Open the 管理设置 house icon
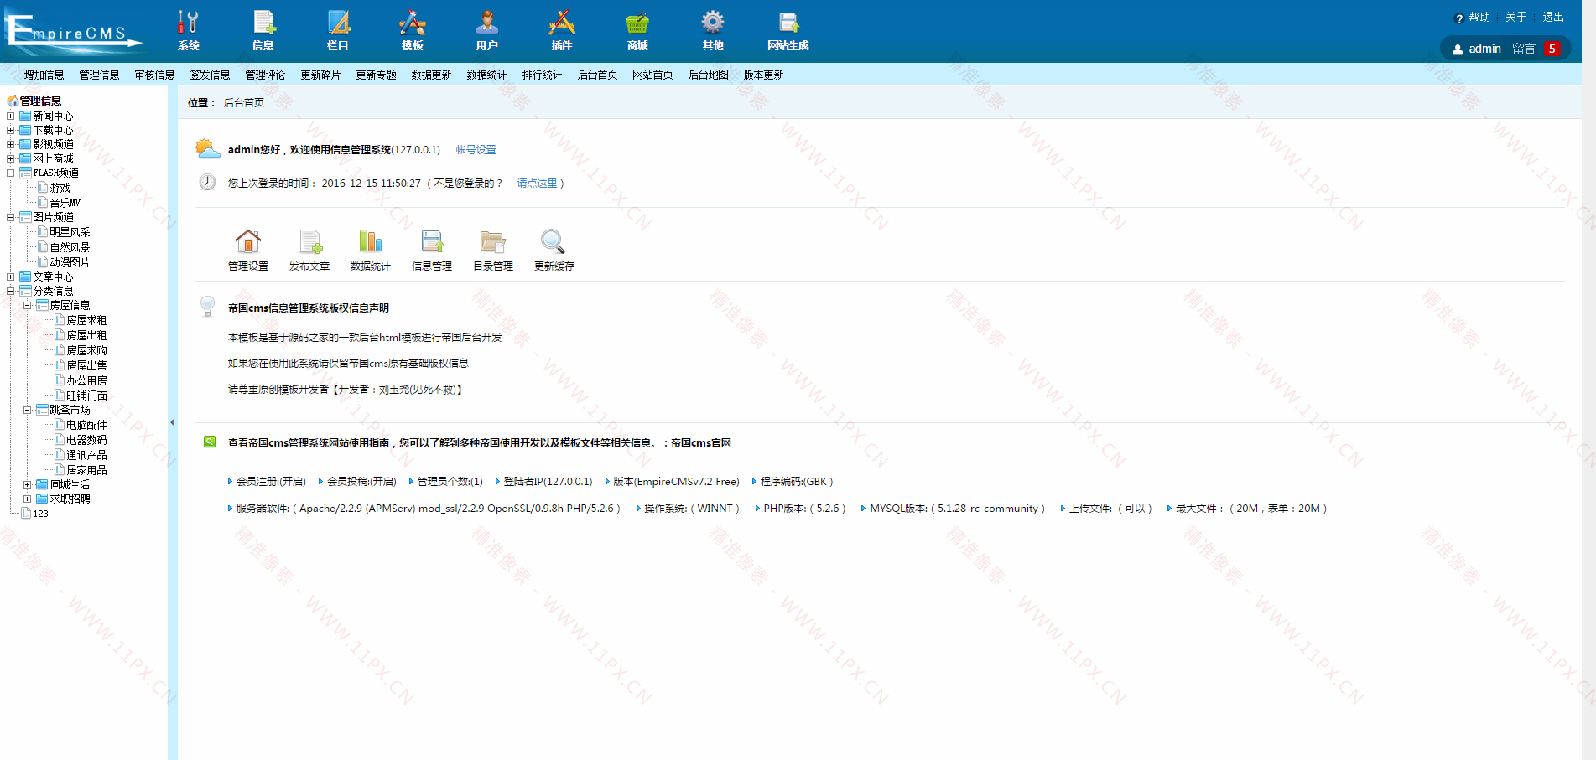The width and height of the screenshot is (1596, 760). (248, 241)
